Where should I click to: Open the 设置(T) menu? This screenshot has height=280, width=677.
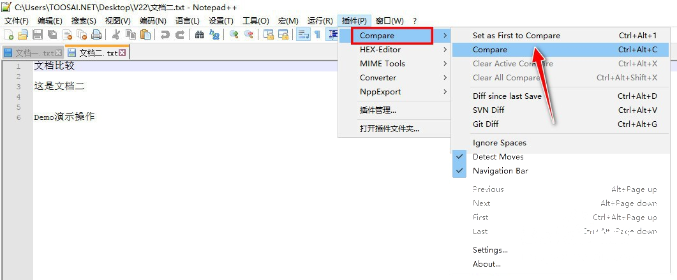pos(221,20)
